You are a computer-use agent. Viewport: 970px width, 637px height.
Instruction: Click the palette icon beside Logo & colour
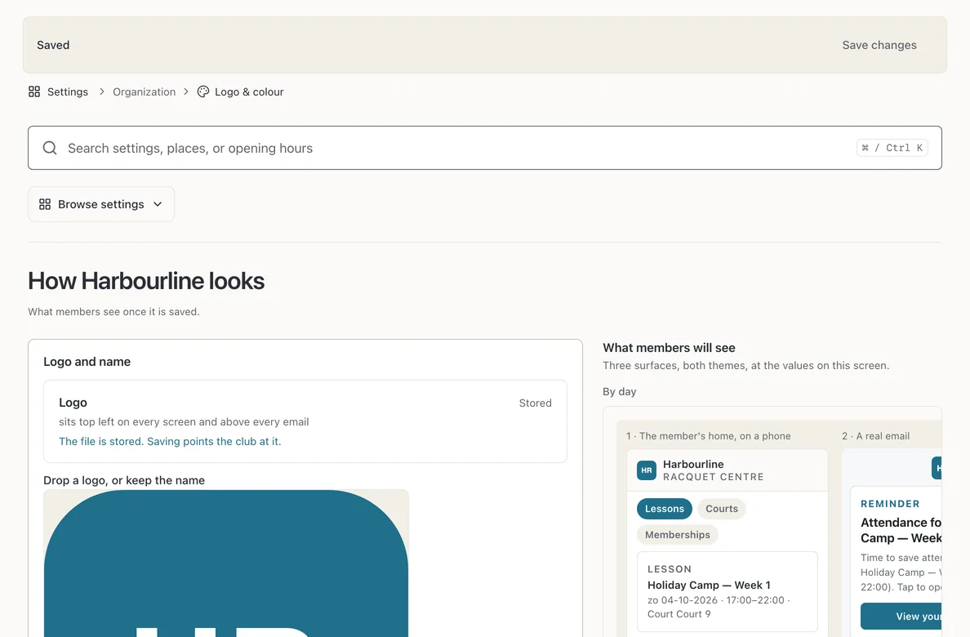click(203, 91)
